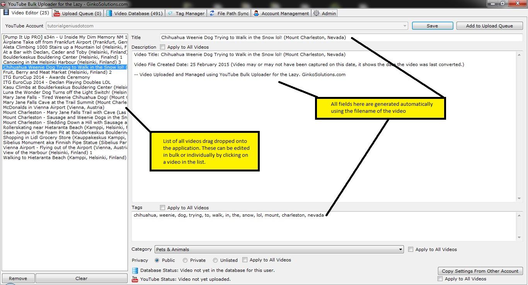Click the film strip icon on Video Editor tab
This screenshot has width=528, height=285.
click(x=6, y=12)
